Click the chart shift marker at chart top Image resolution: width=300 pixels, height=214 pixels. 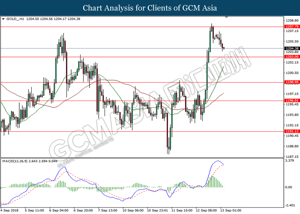click(x=227, y=17)
